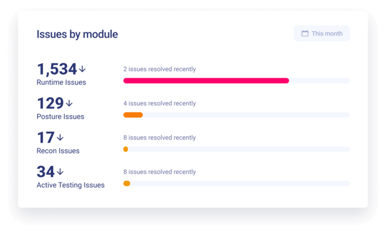Viewport: 386px width, 233px height.
Task: Click the orange Posture Issues progress bar
Action: point(133,115)
